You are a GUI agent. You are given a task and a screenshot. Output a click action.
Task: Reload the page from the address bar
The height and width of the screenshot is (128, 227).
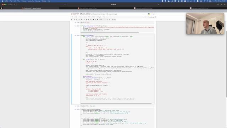pos(159,5)
